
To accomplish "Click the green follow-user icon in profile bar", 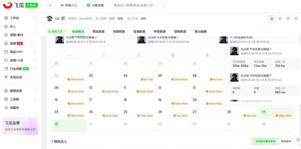I will click(272, 18).
